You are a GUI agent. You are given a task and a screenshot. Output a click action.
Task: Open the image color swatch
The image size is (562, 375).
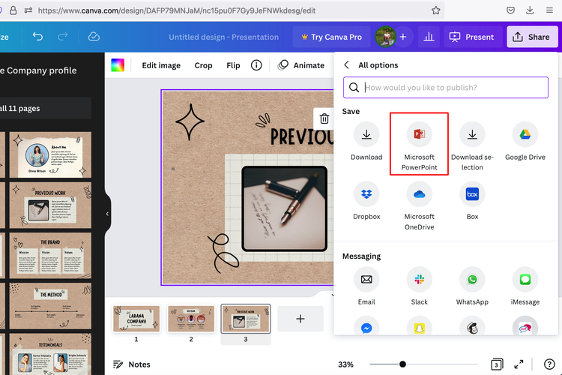click(118, 65)
